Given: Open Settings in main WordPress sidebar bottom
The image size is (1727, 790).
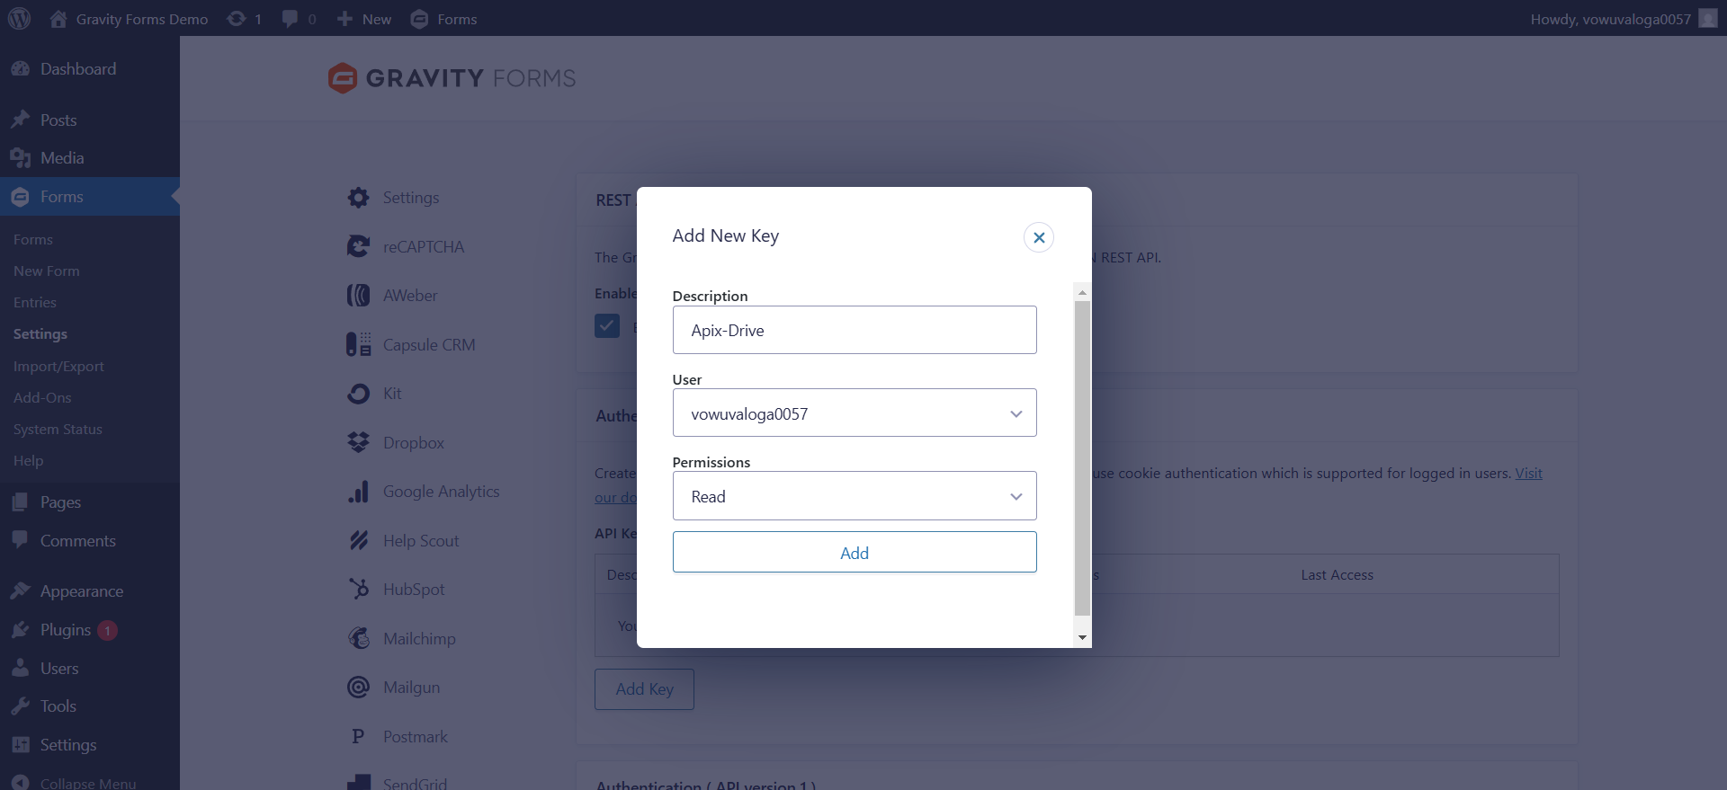Looking at the screenshot, I should (68, 745).
